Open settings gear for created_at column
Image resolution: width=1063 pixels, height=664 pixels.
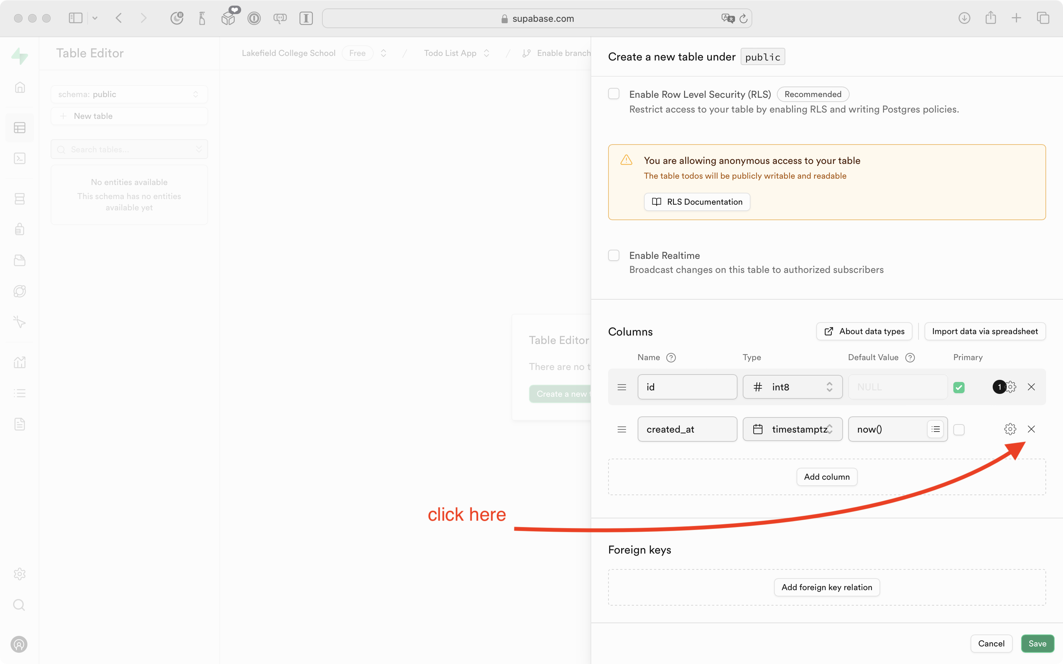pos(1010,429)
